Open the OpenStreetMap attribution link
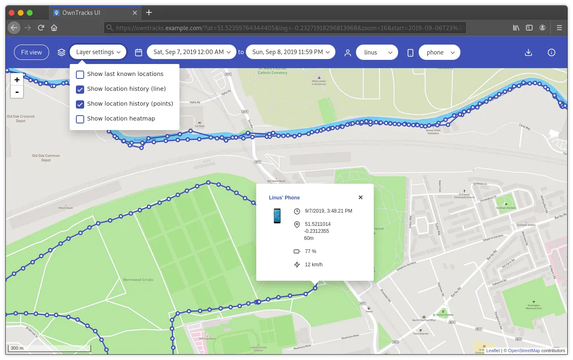 click(x=524, y=351)
